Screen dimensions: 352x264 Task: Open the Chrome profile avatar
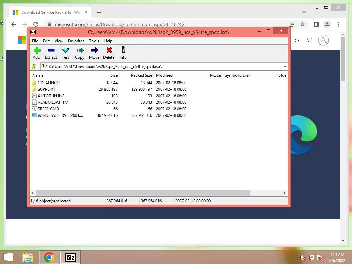pyautogui.click(x=327, y=24)
